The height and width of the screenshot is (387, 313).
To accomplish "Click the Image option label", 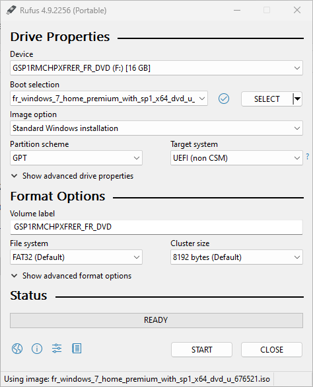I will click(x=33, y=114).
